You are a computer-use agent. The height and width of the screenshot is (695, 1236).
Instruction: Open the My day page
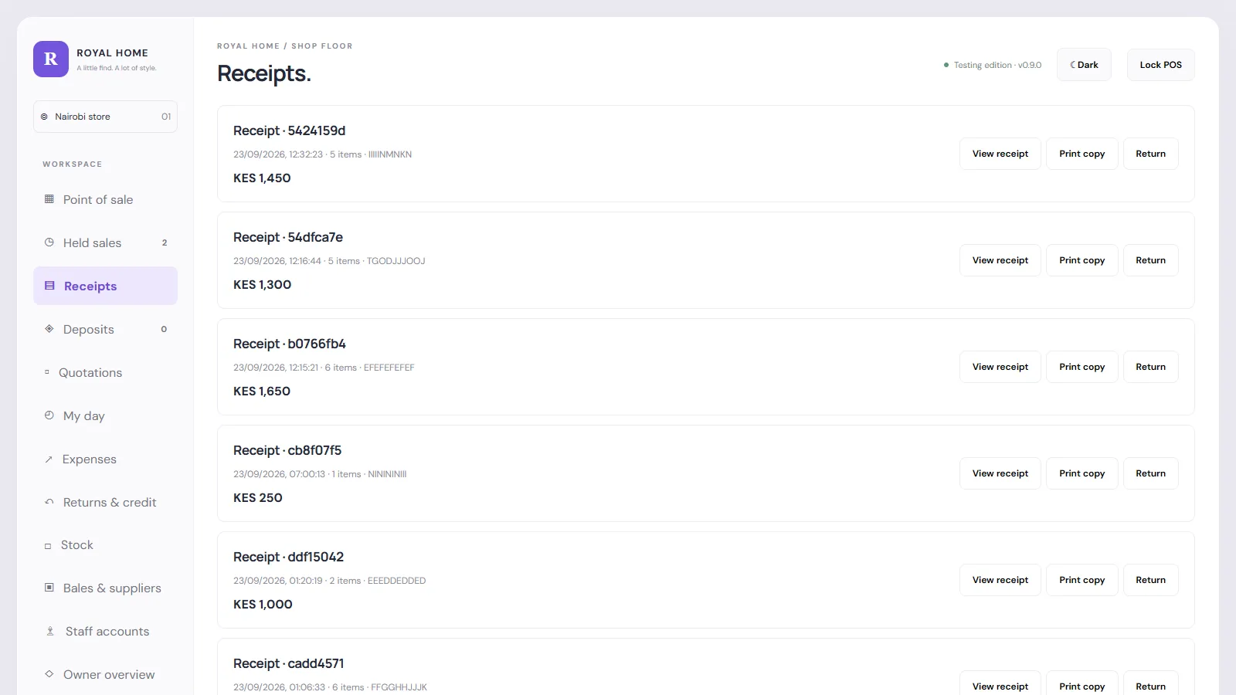click(x=105, y=415)
